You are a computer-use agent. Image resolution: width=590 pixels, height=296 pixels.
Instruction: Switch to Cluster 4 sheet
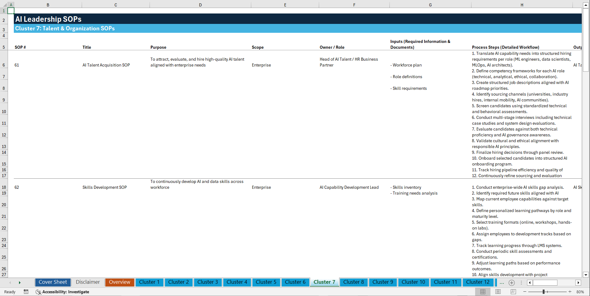tap(237, 282)
